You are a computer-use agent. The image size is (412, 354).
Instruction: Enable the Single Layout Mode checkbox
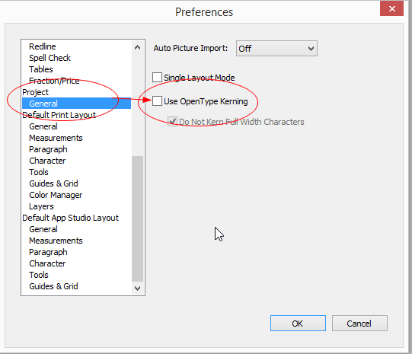pos(157,78)
